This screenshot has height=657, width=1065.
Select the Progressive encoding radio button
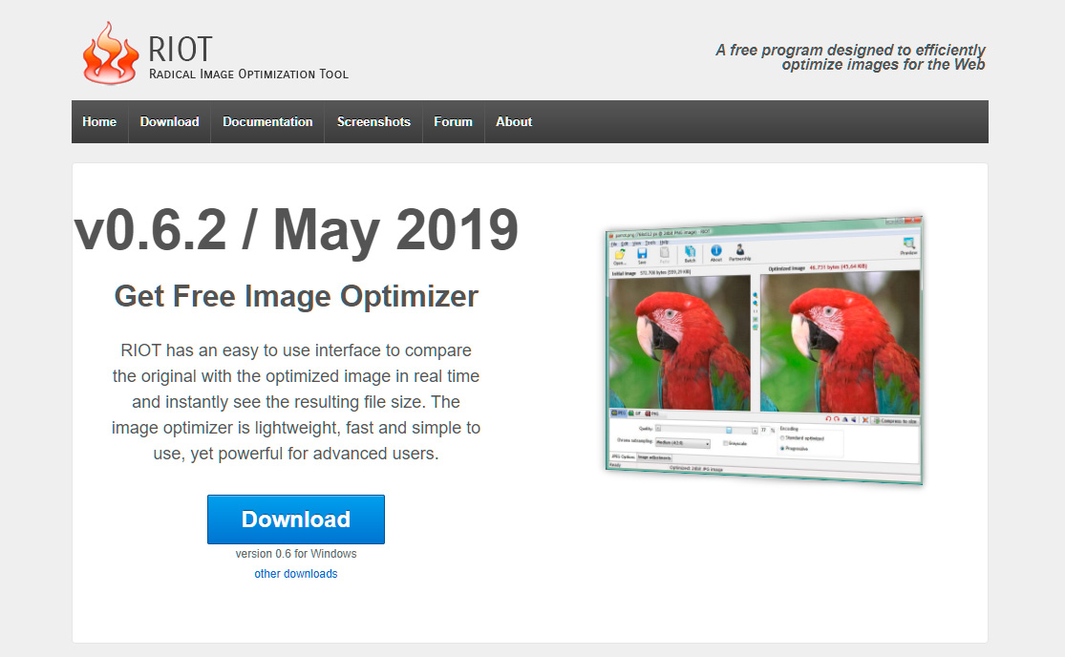(x=781, y=449)
